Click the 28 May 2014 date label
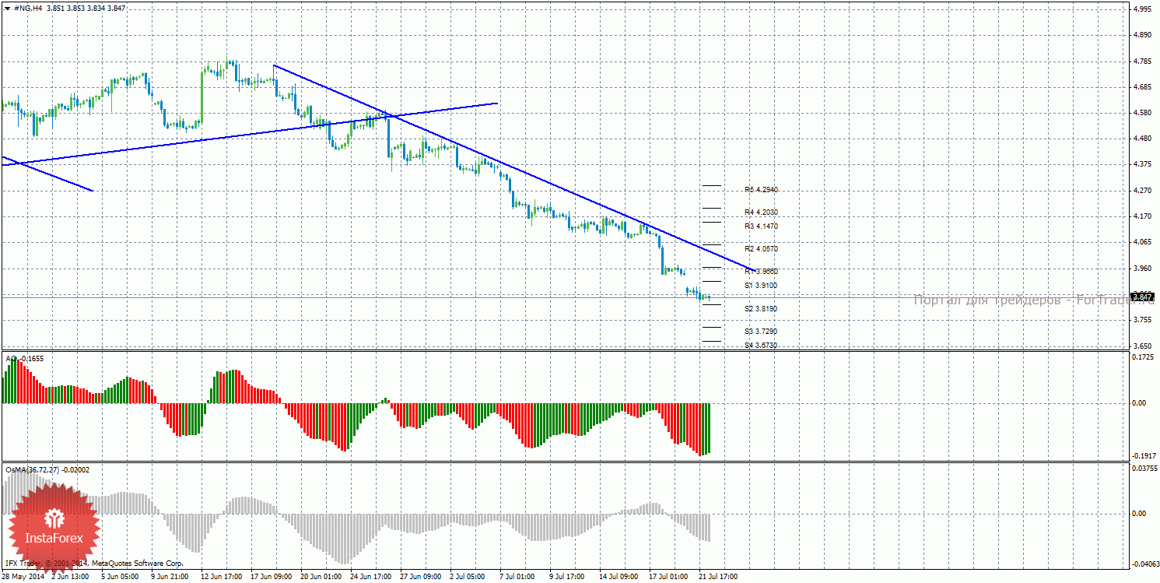 click(23, 577)
